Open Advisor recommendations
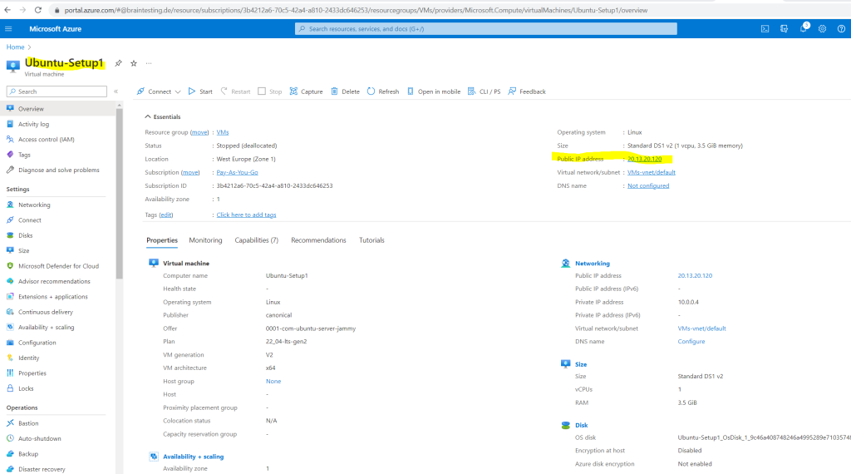The width and height of the screenshot is (851, 474). point(54,281)
